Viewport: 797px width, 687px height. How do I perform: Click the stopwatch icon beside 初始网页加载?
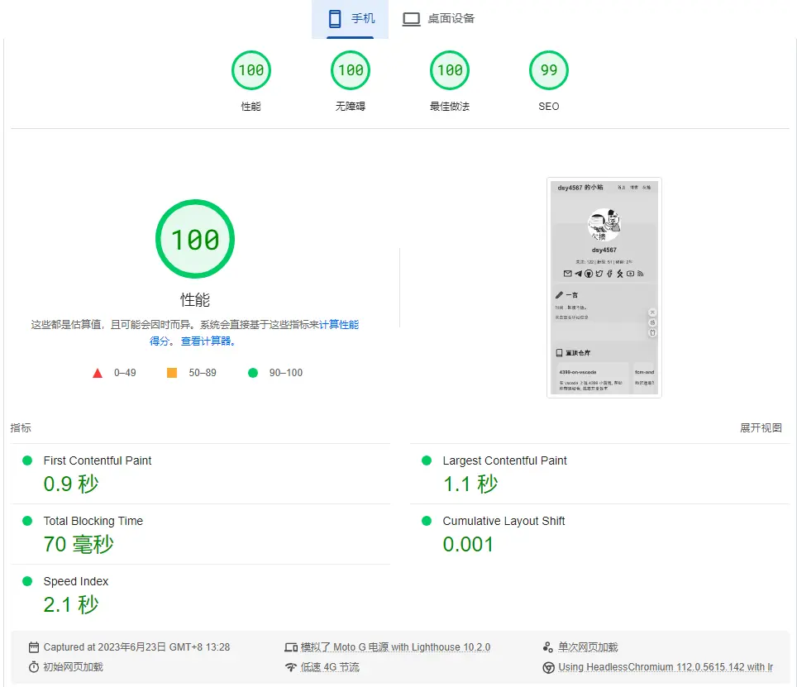(x=34, y=667)
